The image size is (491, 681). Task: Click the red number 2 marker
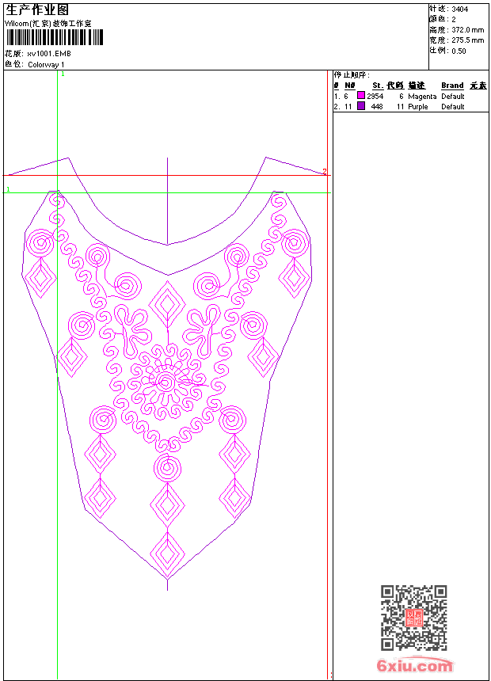point(324,172)
